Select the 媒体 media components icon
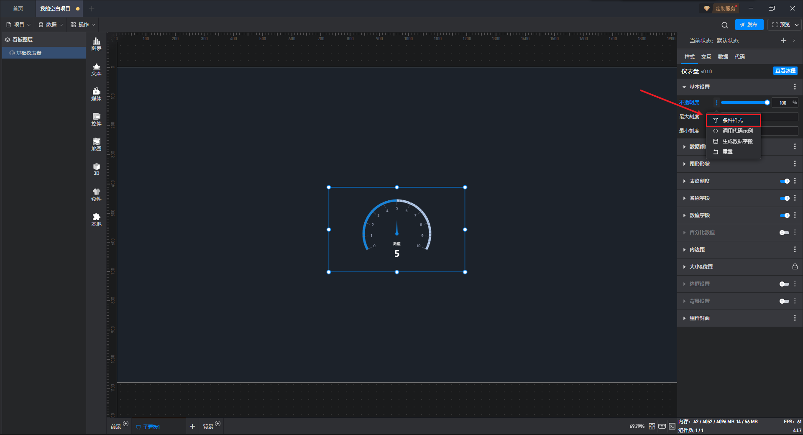 pyautogui.click(x=96, y=94)
